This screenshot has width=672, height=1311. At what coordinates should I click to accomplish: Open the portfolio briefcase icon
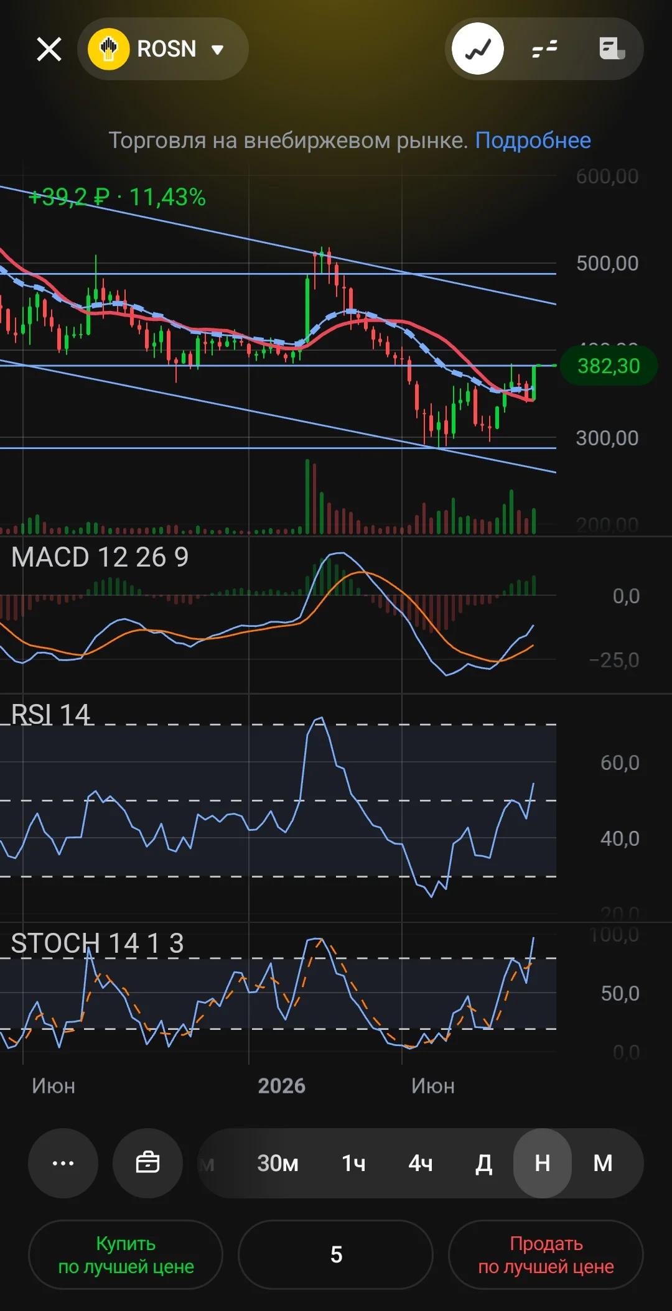147,1163
